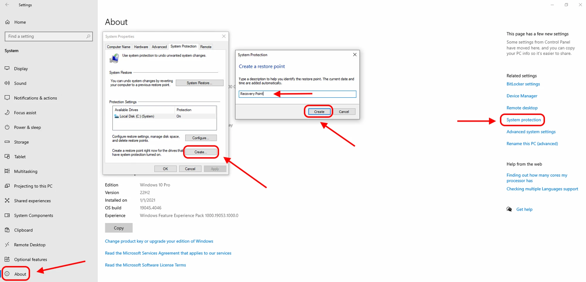Image resolution: width=586 pixels, height=282 pixels.
Task: Click the search magnifier icon
Action: tap(88, 36)
